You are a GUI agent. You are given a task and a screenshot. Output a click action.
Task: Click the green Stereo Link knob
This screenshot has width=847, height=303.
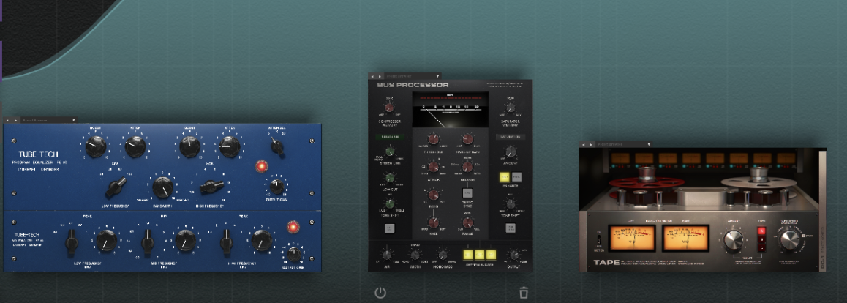389,152
